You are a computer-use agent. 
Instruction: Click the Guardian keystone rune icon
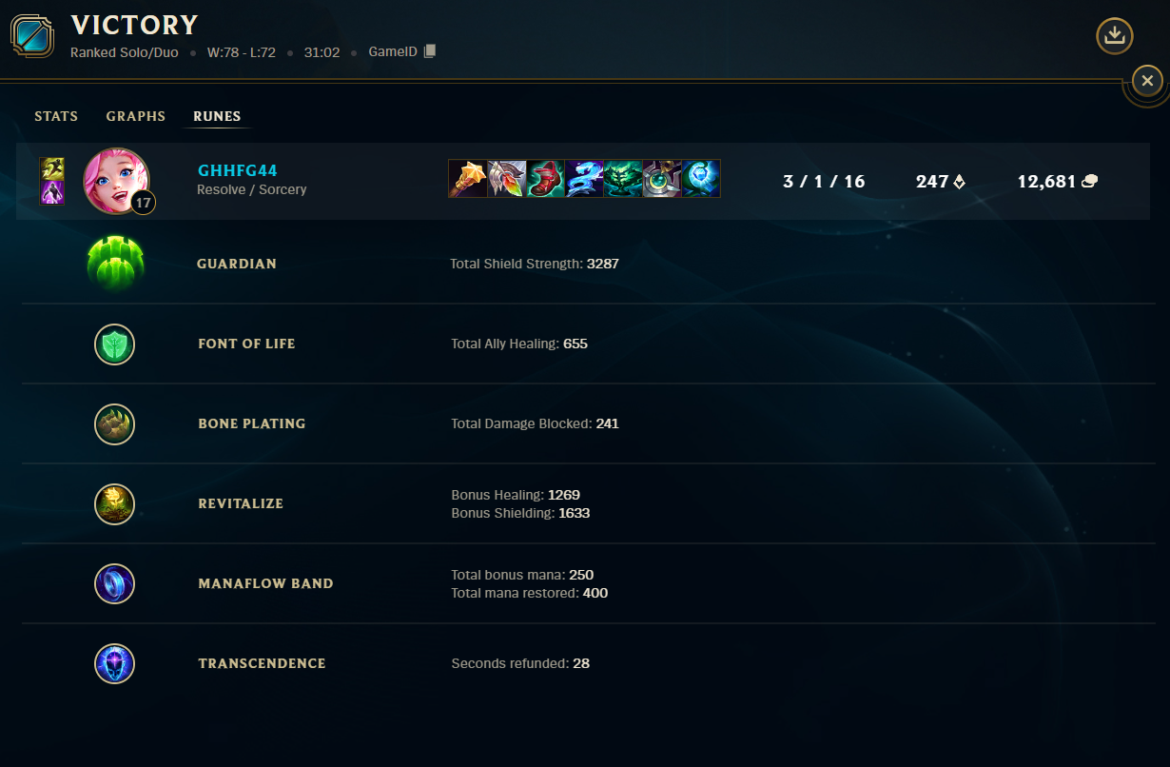click(x=115, y=264)
